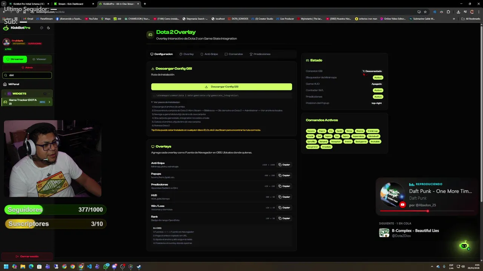This screenshot has width=483, height=271.
Task: Copy the Popups overlay link
Action: [284, 175]
